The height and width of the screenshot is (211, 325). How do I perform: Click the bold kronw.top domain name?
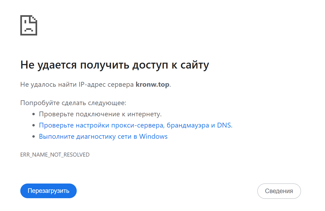pyautogui.click(x=152, y=85)
